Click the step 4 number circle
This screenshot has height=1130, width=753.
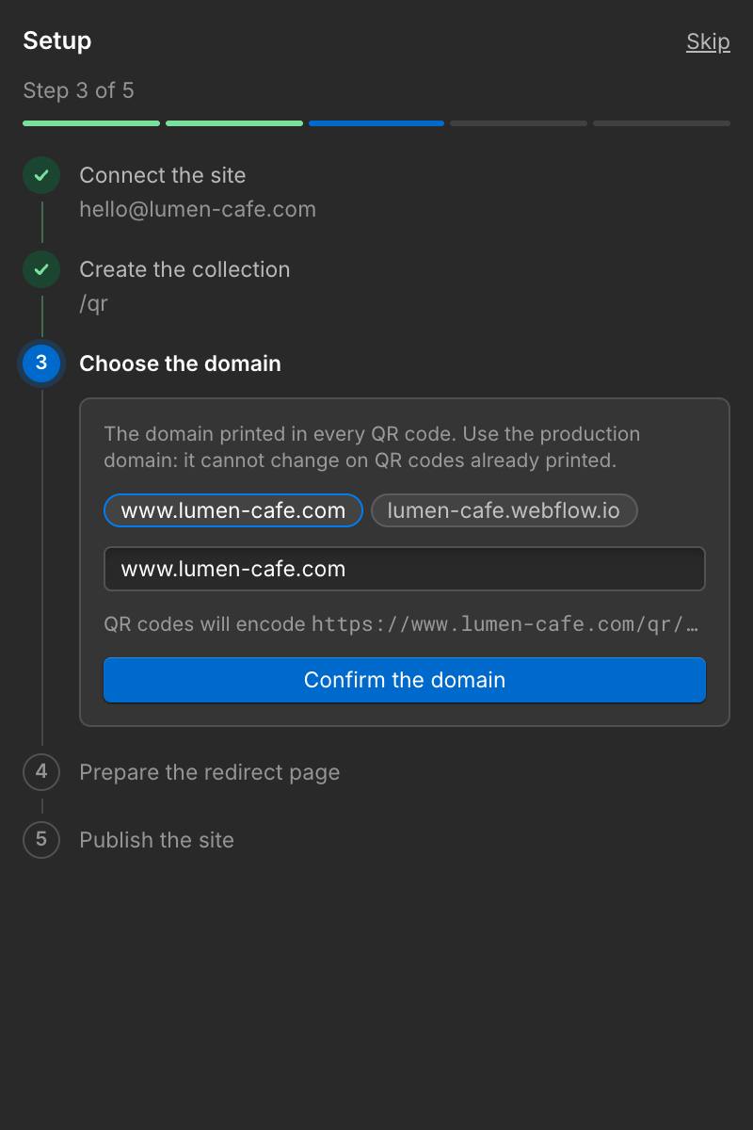click(x=41, y=772)
